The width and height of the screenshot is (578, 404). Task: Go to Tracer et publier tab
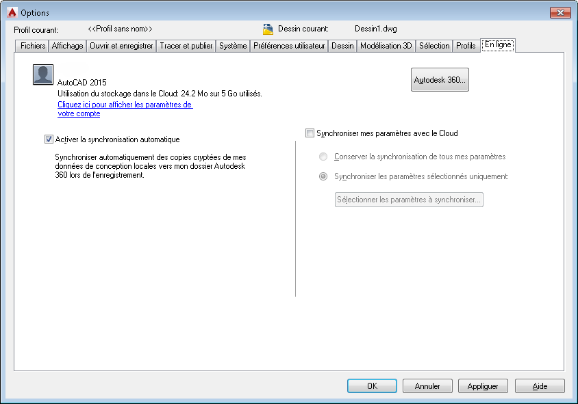[x=186, y=46]
